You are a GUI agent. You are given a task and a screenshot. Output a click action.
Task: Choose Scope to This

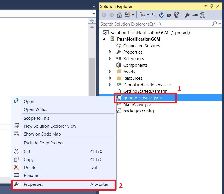[63, 118]
